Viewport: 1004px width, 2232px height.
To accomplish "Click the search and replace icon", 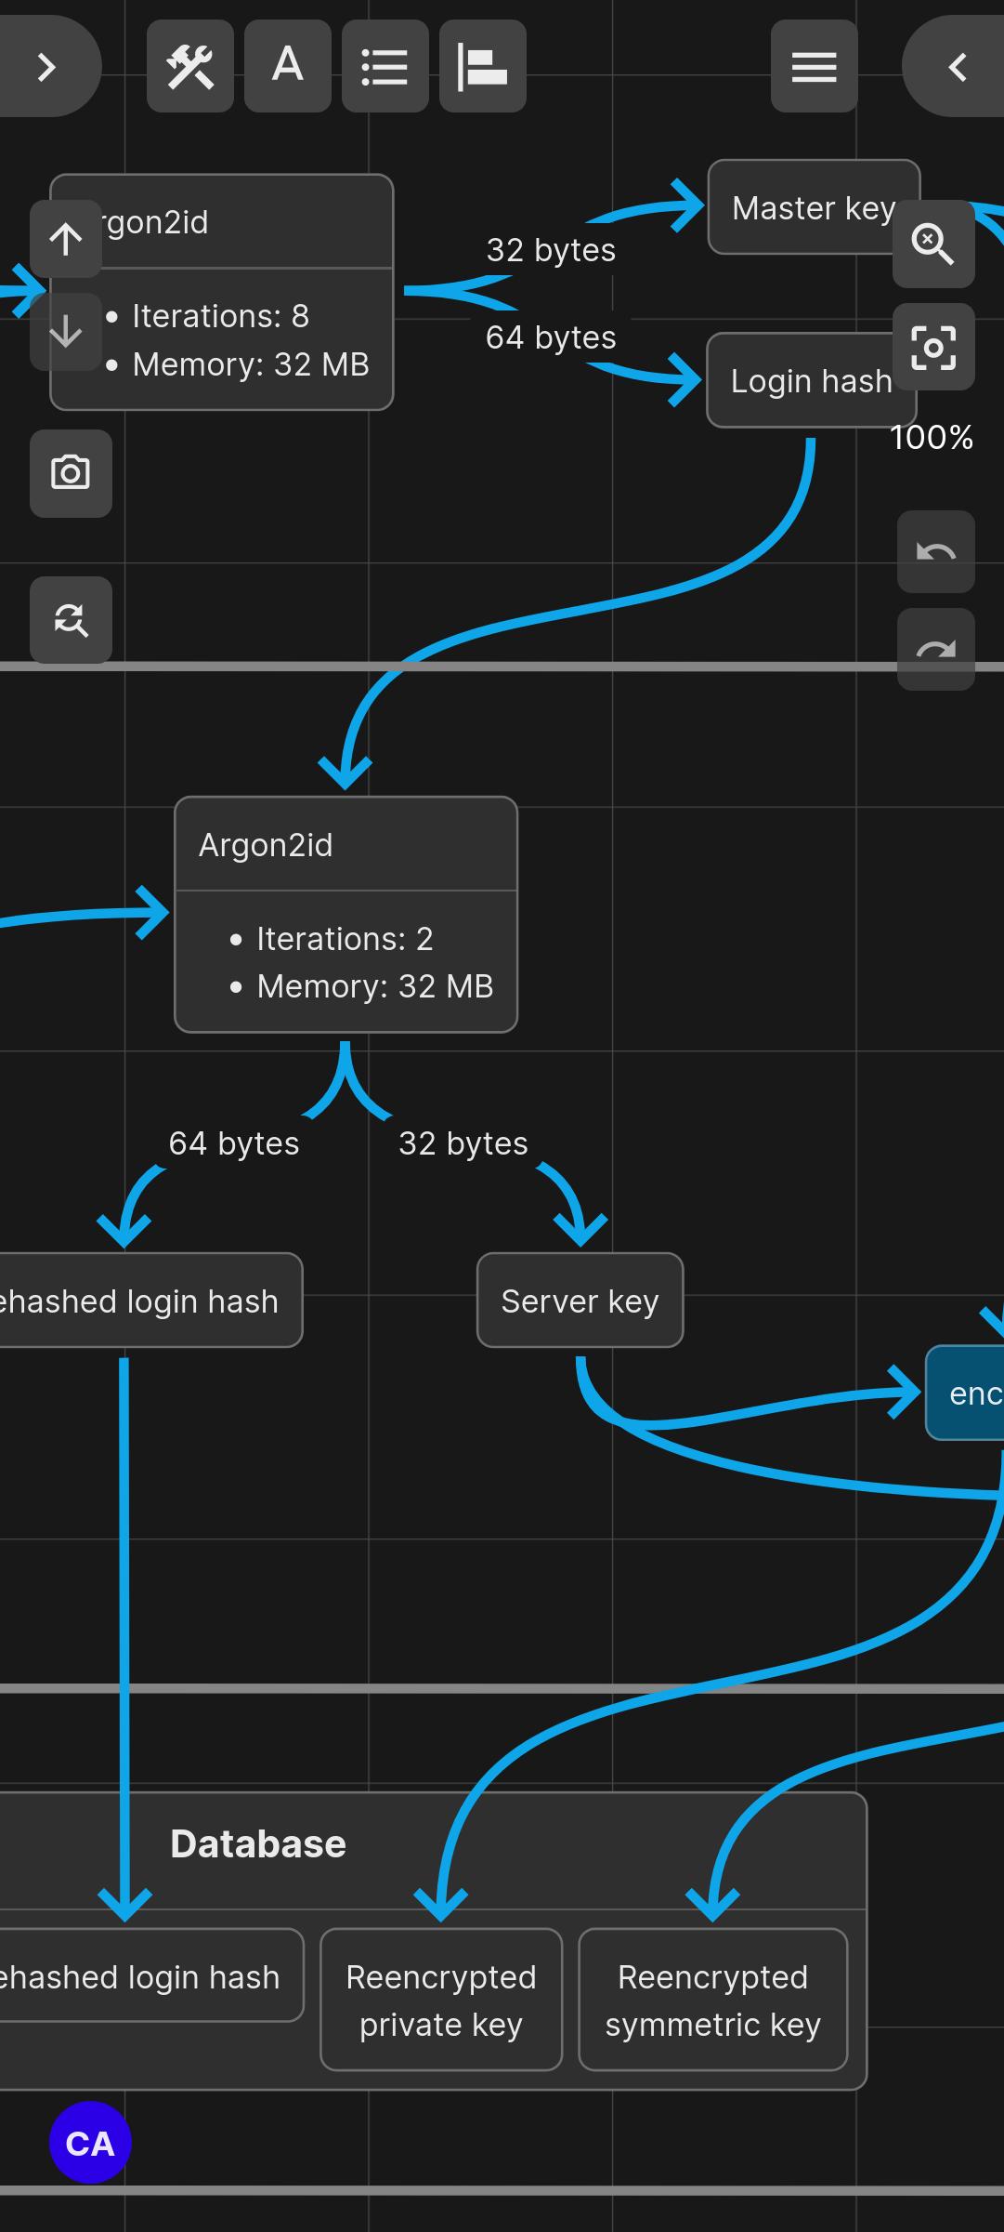I will click(71, 619).
